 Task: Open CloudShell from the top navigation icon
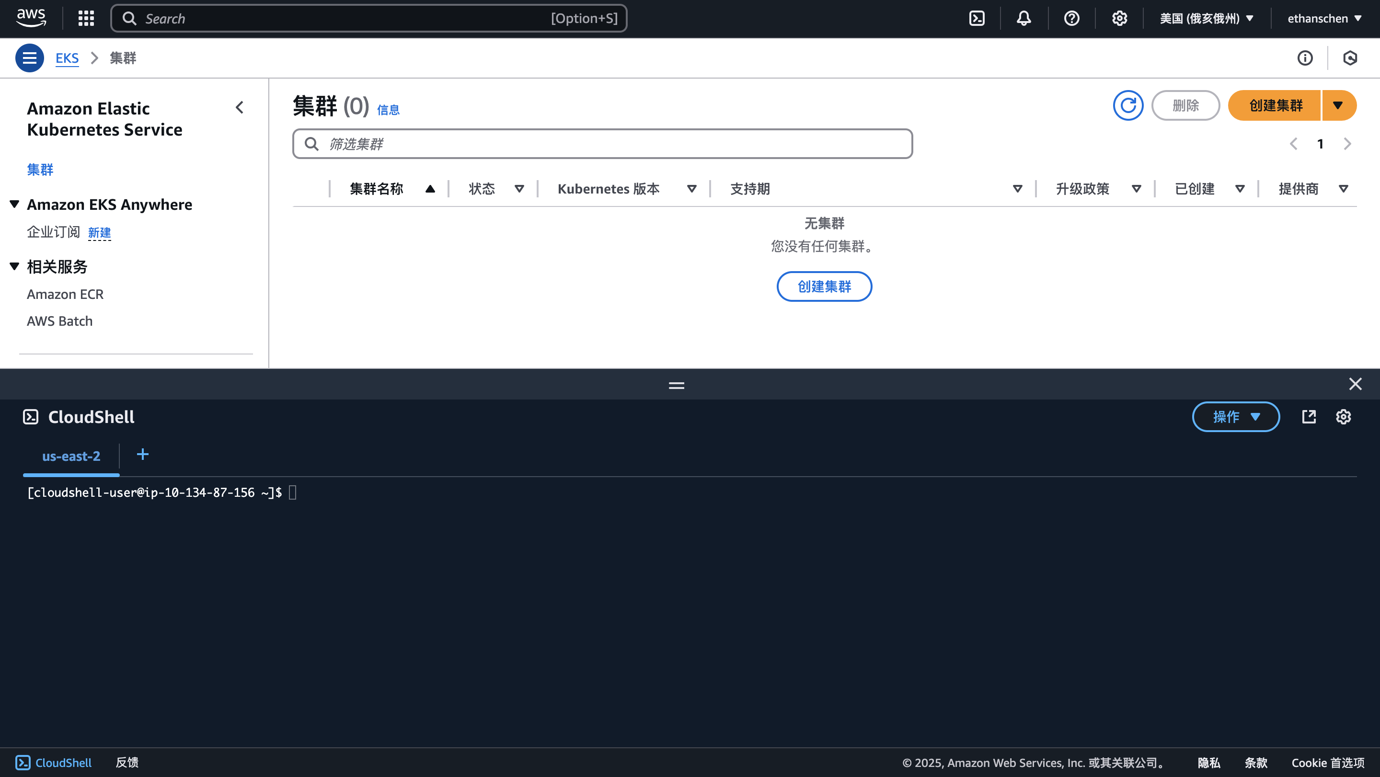pos(977,18)
